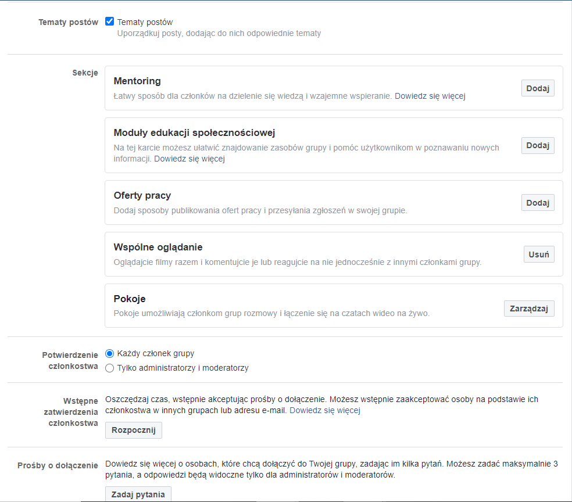
Task: Open Dowiedz się więcej link about pre-approvals
Action: (x=325, y=411)
